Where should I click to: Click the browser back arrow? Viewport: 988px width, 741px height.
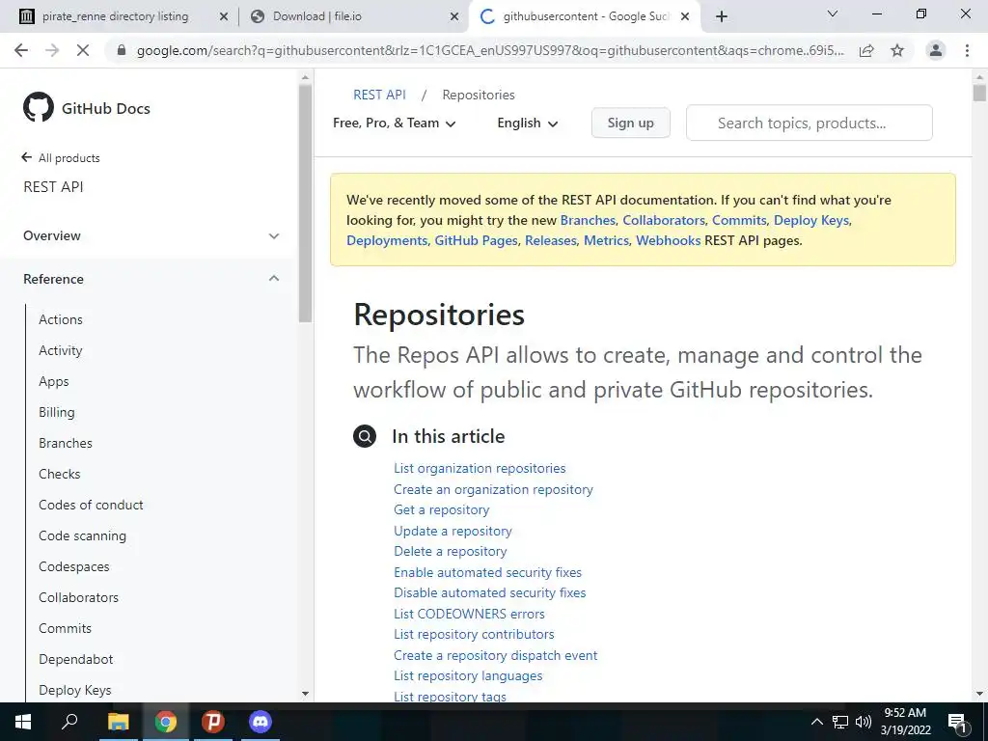(x=21, y=50)
